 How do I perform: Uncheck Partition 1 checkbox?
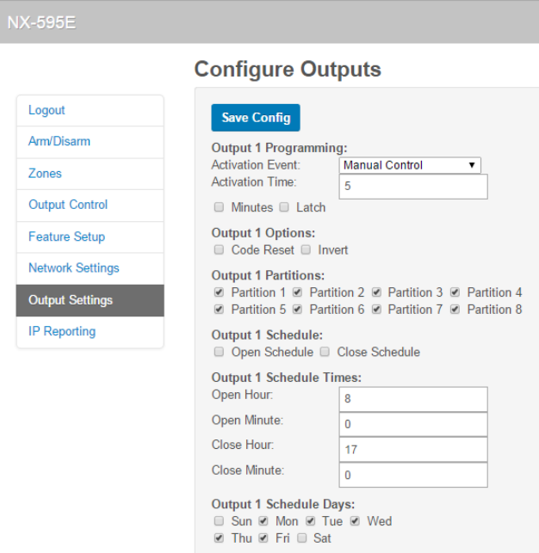click(x=218, y=292)
